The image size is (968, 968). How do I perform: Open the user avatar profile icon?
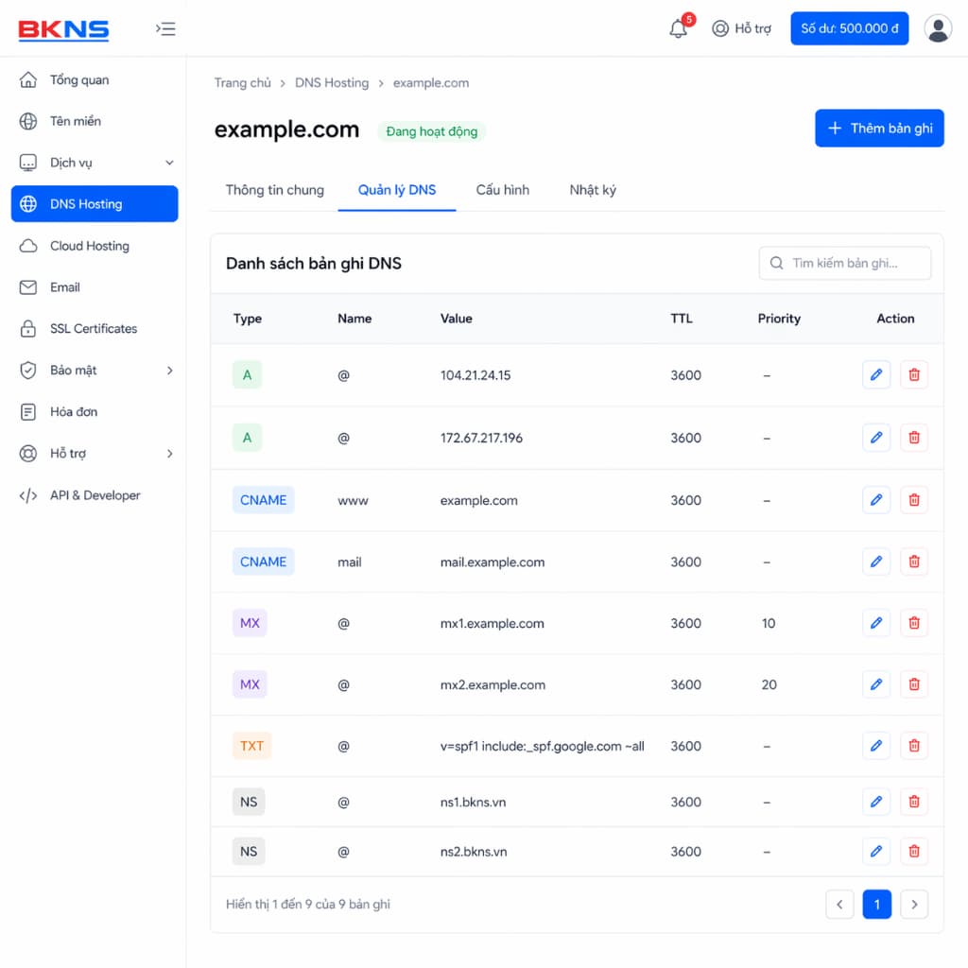(938, 27)
